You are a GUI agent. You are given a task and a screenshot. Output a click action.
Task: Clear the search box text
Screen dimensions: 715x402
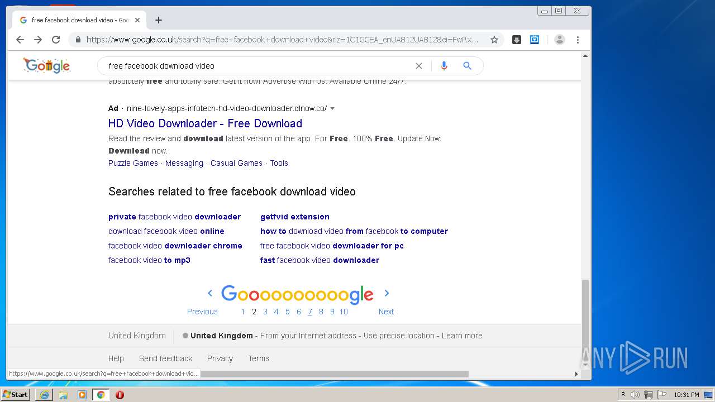(x=419, y=66)
